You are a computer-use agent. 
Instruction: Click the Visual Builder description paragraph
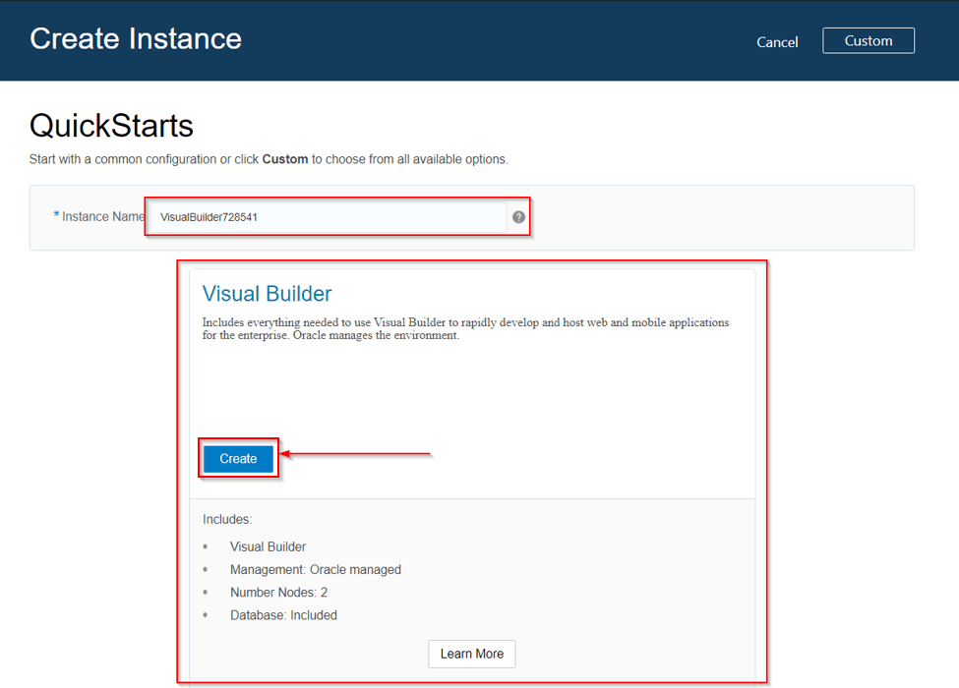pos(464,327)
